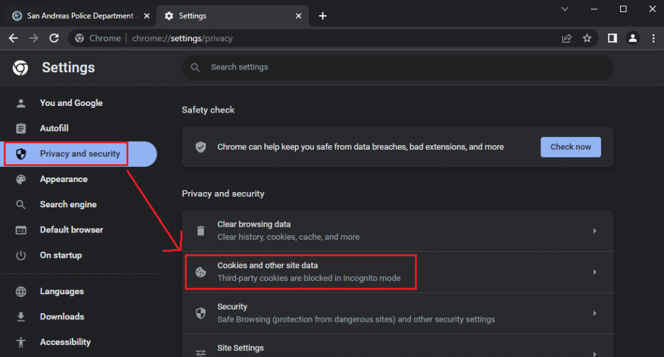Viewport: 664px width, 357px height.
Task: Expand the Site Settings row arrow
Action: (594, 354)
